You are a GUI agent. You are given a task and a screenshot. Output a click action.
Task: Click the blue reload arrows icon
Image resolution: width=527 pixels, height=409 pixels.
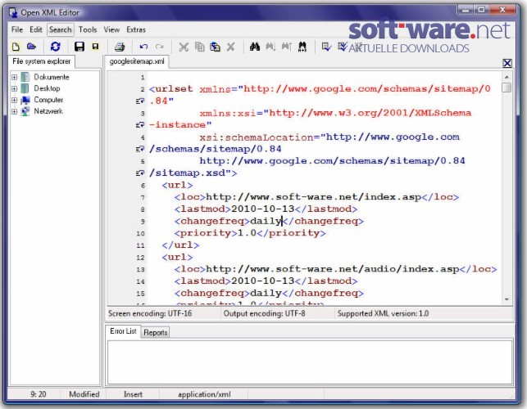pos(56,47)
